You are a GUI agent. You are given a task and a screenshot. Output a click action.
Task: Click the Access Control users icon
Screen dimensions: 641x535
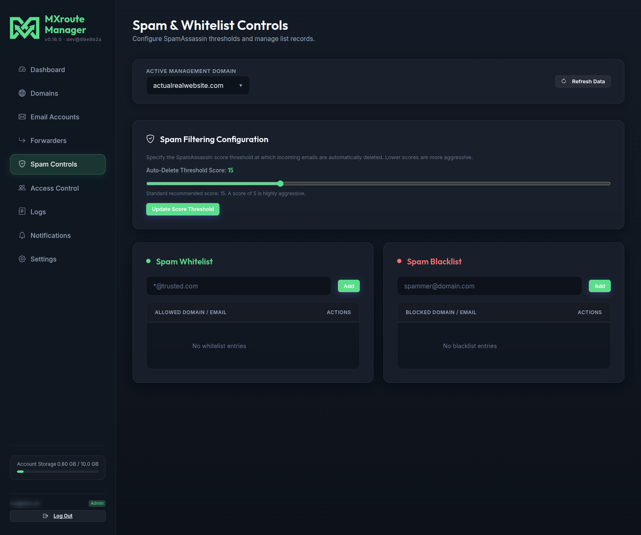pyautogui.click(x=22, y=188)
